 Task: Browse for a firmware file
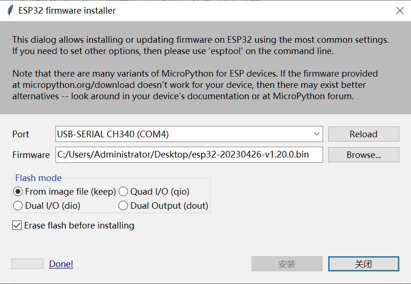[364, 155]
